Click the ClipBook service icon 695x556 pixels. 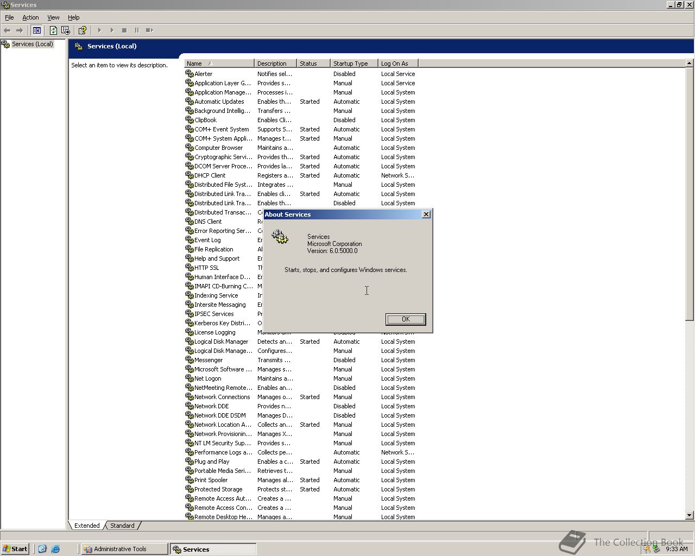pos(189,119)
